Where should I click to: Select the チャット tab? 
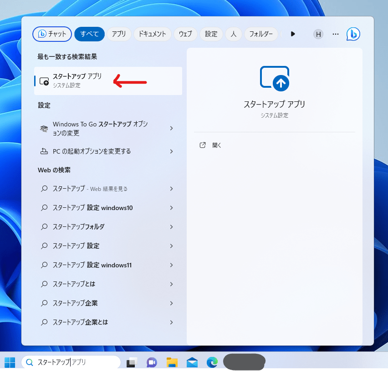click(52, 34)
